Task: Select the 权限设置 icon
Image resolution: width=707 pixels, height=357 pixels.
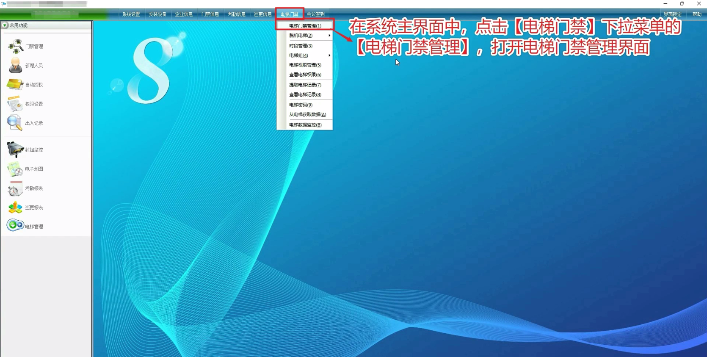Action: [15, 104]
